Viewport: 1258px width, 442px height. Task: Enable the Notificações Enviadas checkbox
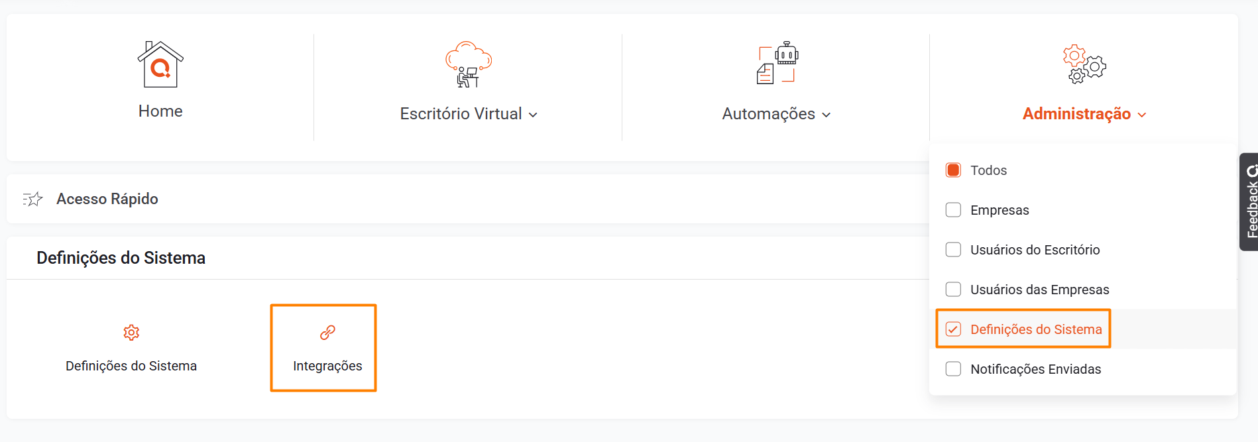pyautogui.click(x=953, y=369)
